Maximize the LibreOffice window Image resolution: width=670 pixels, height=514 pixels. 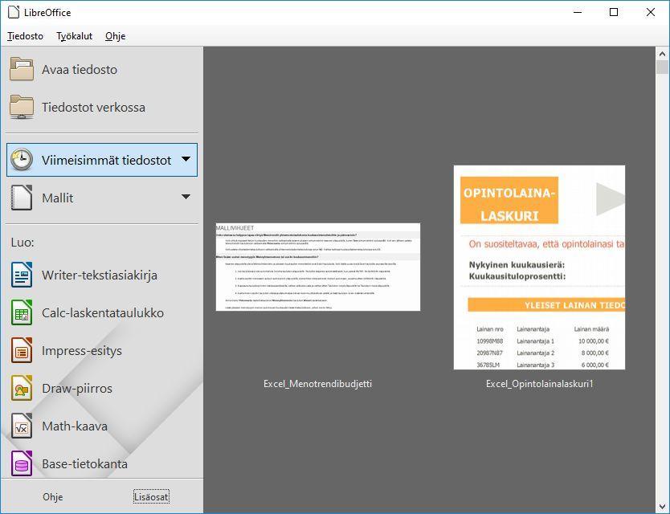pyautogui.click(x=614, y=12)
